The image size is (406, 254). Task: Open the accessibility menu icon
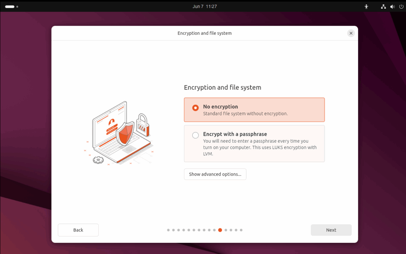click(366, 7)
